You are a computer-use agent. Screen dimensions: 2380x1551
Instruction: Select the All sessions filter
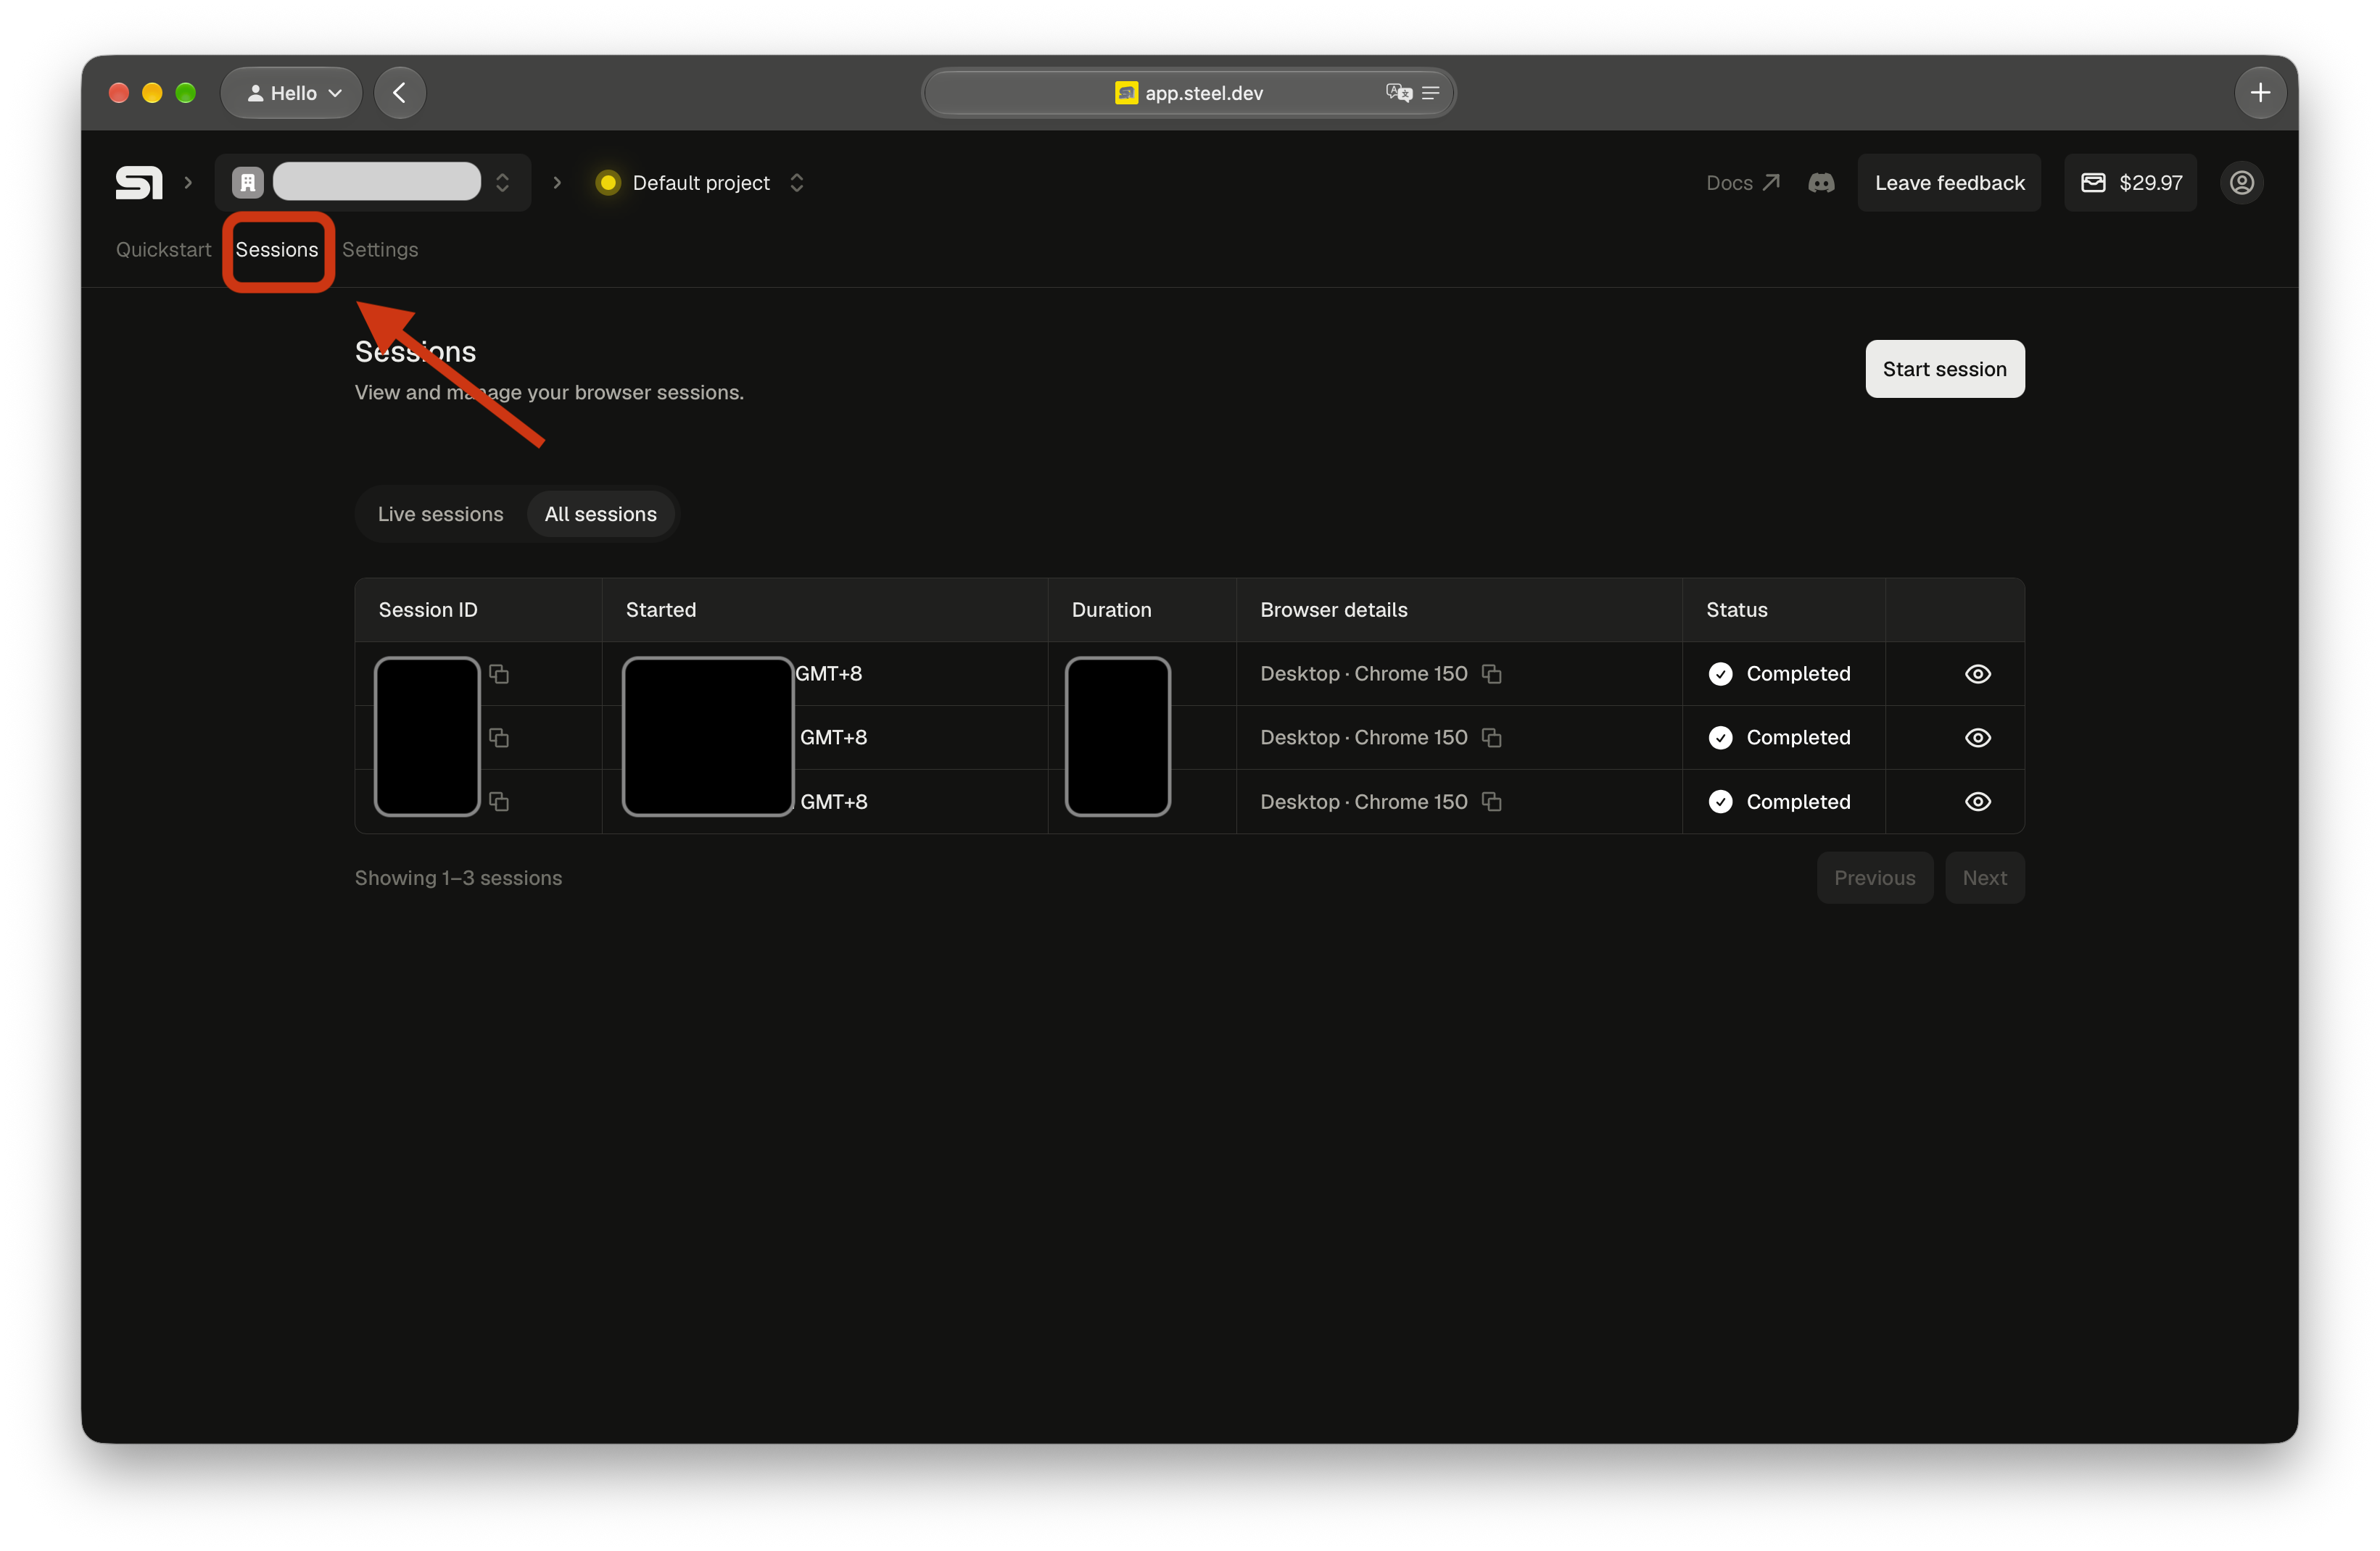600,514
